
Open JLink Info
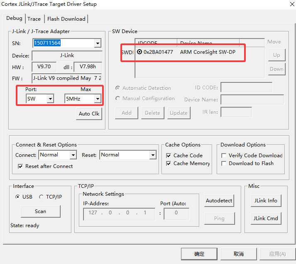click(266, 201)
